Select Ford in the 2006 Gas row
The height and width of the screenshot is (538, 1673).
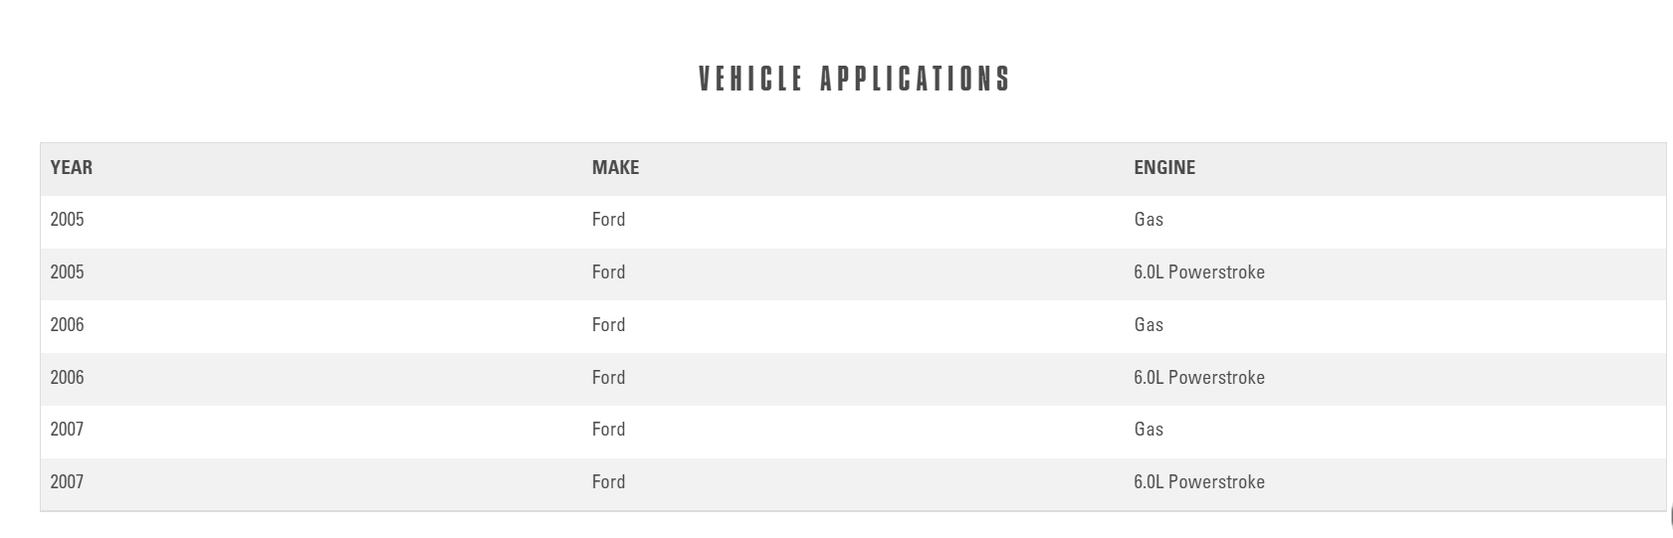click(608, 325)
